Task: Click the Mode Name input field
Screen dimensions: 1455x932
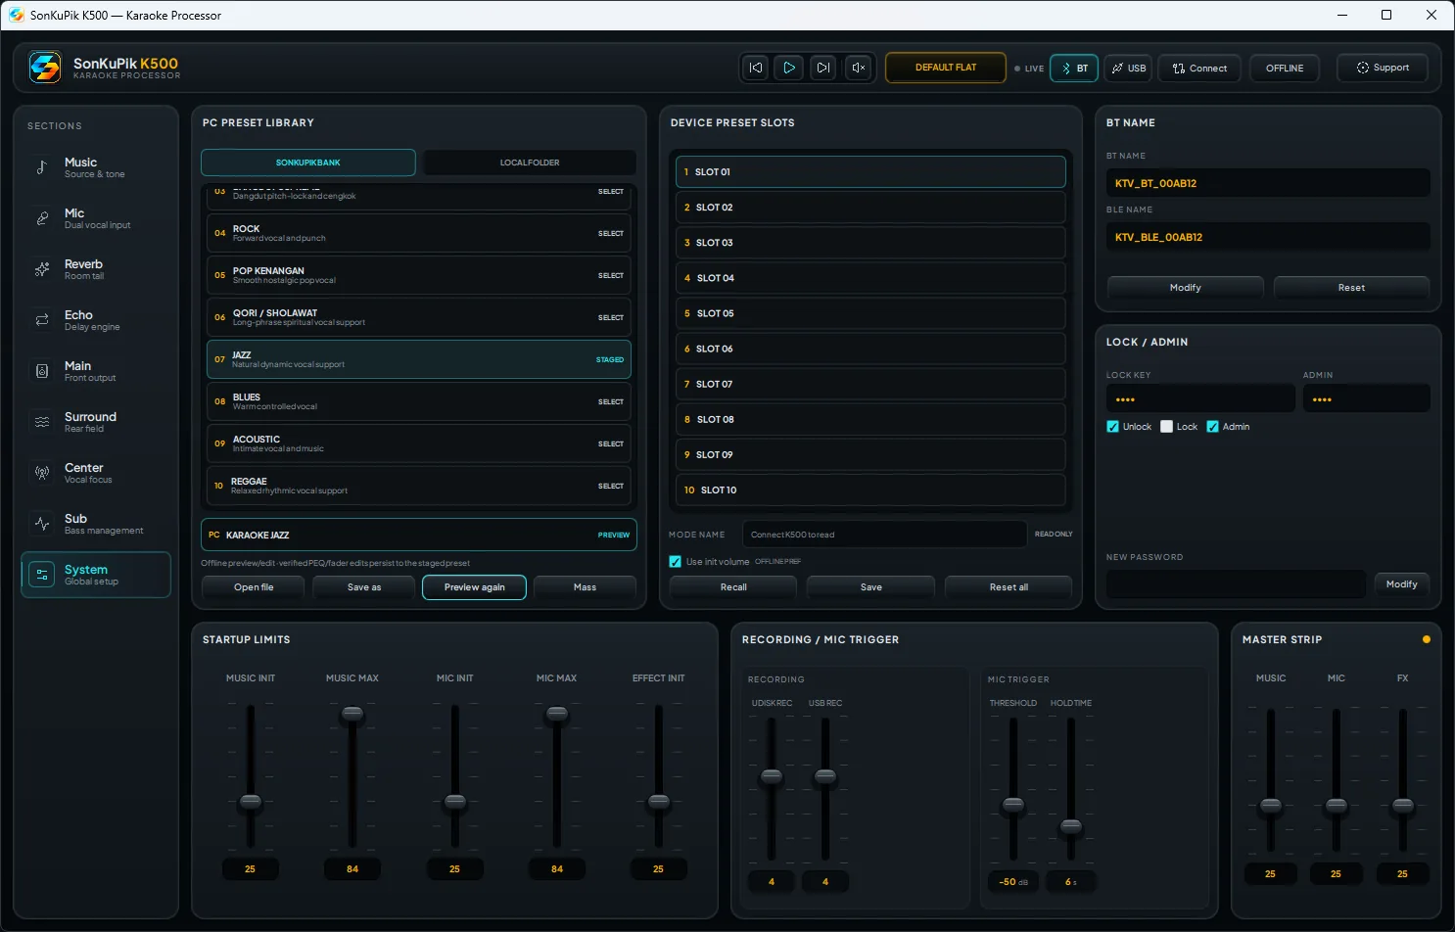Action: pyautogui.click(x=884, y=535)
